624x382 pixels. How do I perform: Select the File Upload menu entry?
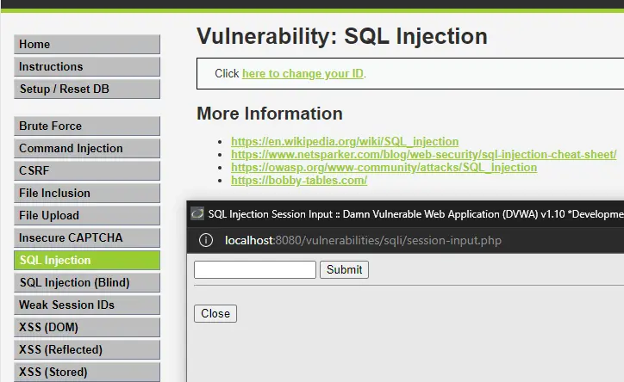pos(87,215)
